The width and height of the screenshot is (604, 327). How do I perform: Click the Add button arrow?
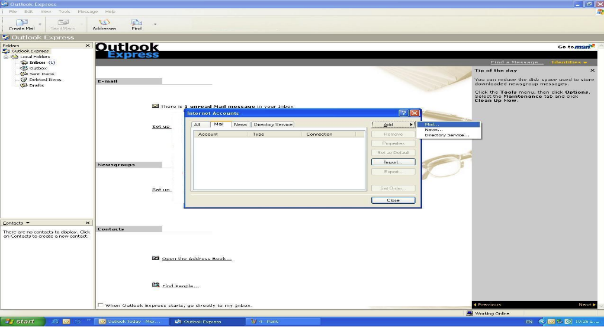(x=412, y=124)
